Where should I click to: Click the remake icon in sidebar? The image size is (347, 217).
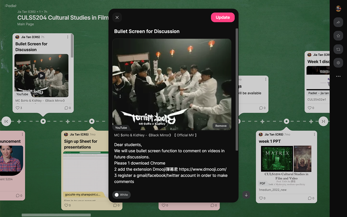point(338,49)
